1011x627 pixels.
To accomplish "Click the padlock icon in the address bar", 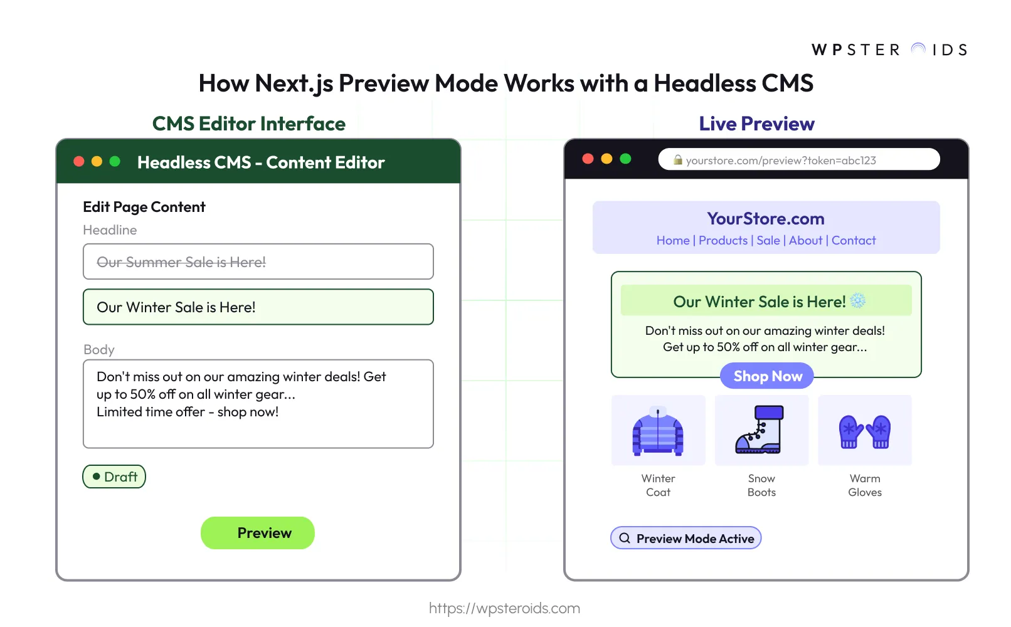I will click(x=679, y=160).
